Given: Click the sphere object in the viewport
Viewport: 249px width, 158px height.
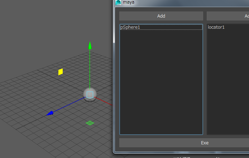Looking at the screenshot, I should coord(90,95).
